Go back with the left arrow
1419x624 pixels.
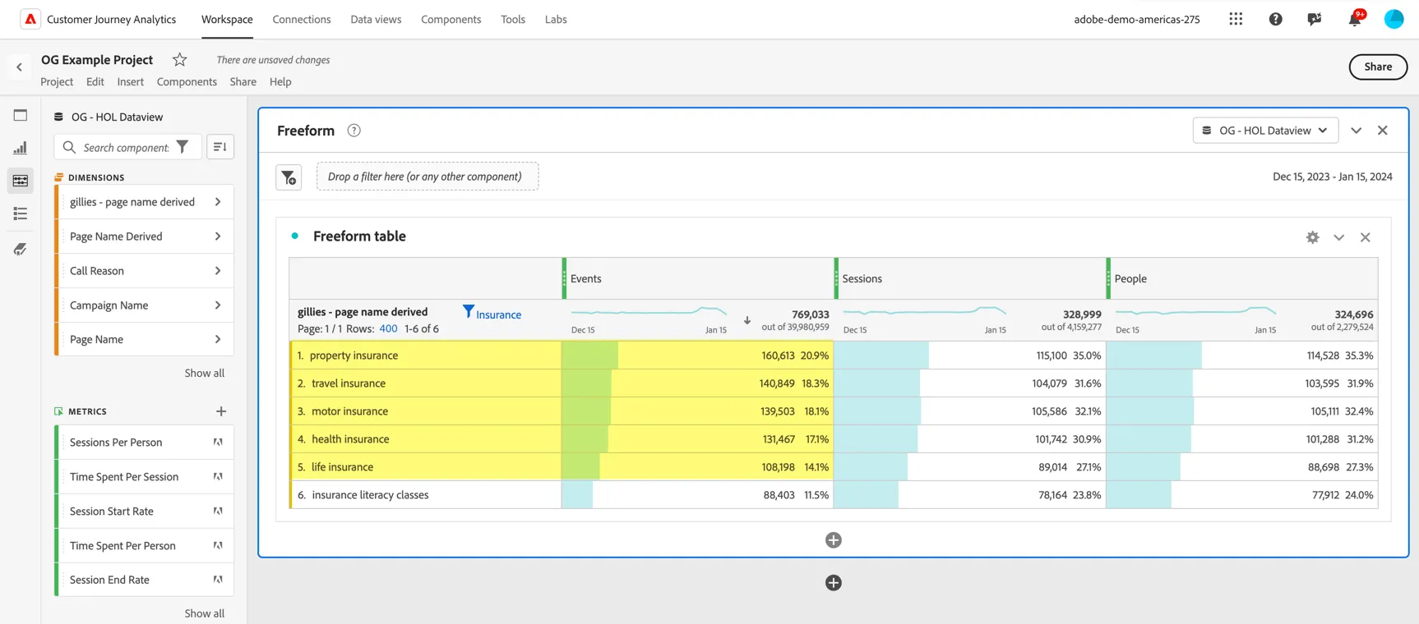pyautogui.click(x=19, y=67)
